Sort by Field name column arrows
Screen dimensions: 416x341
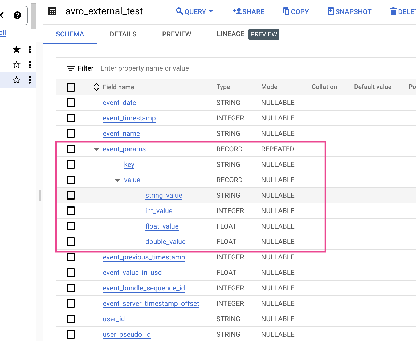pyautogui.click(x=96, y=87)
